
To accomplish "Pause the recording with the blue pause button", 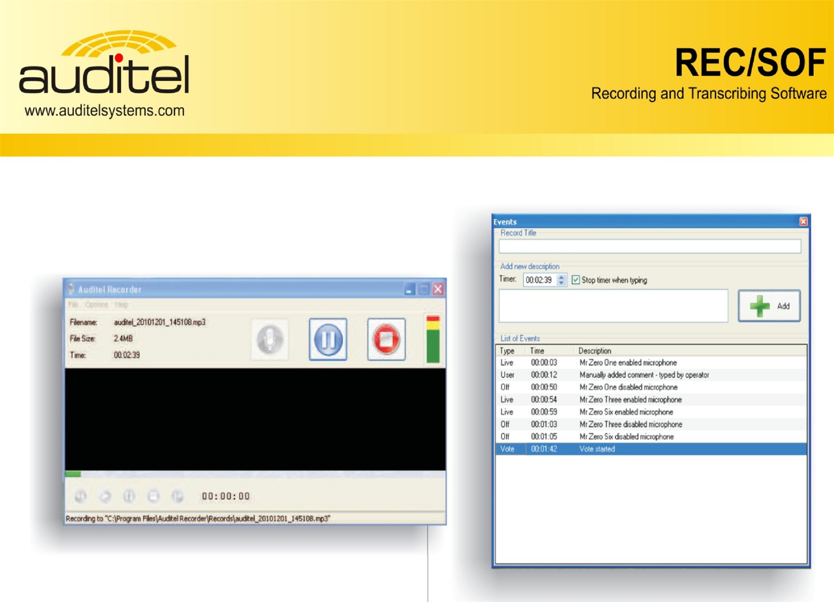I will click(x=328, y=339).
